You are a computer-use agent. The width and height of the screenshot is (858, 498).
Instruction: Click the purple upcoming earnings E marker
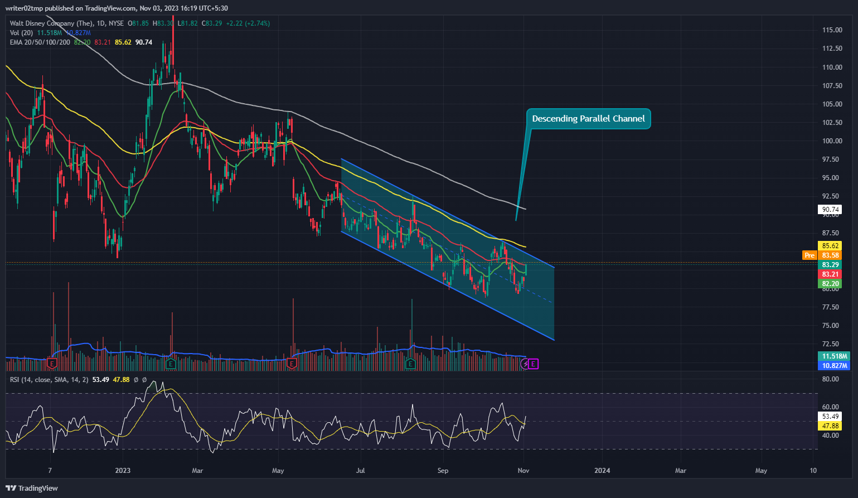pyautogui.click(x=534, y=364)
